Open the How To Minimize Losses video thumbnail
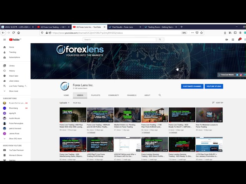The width and height of the screenshot is (246, 184). pos(209,115)
